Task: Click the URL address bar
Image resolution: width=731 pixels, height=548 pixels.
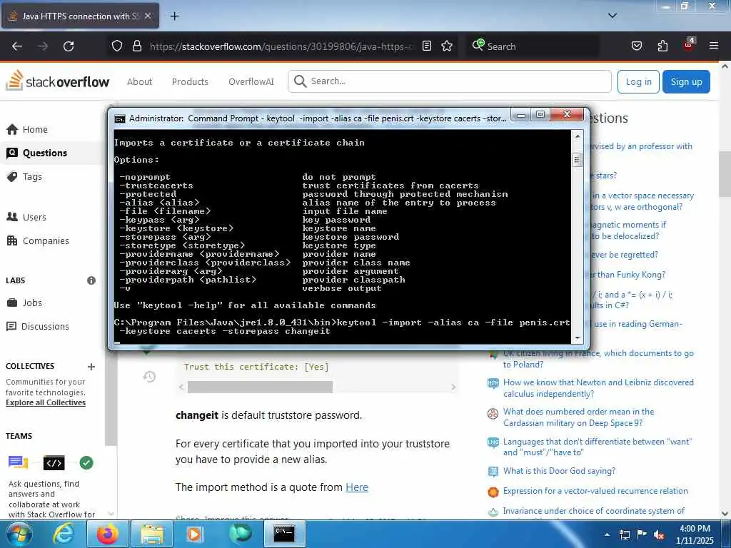Action: [x=281, y=46]
